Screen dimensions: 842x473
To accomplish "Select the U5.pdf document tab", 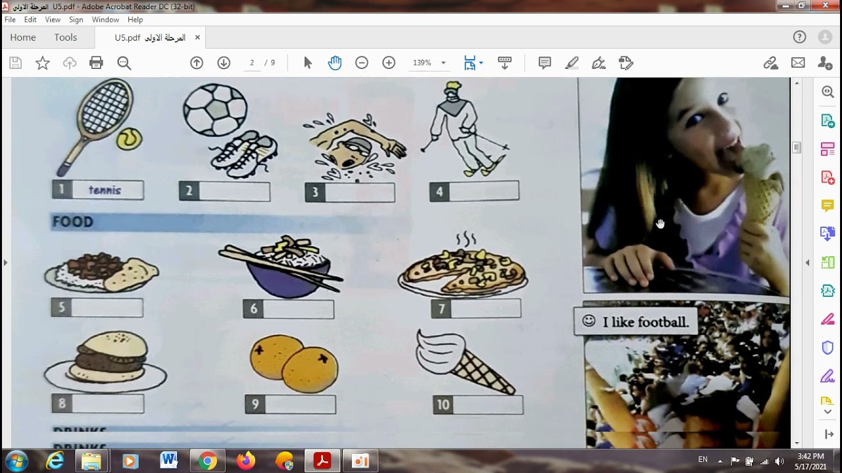I will (x=150, y=37).
